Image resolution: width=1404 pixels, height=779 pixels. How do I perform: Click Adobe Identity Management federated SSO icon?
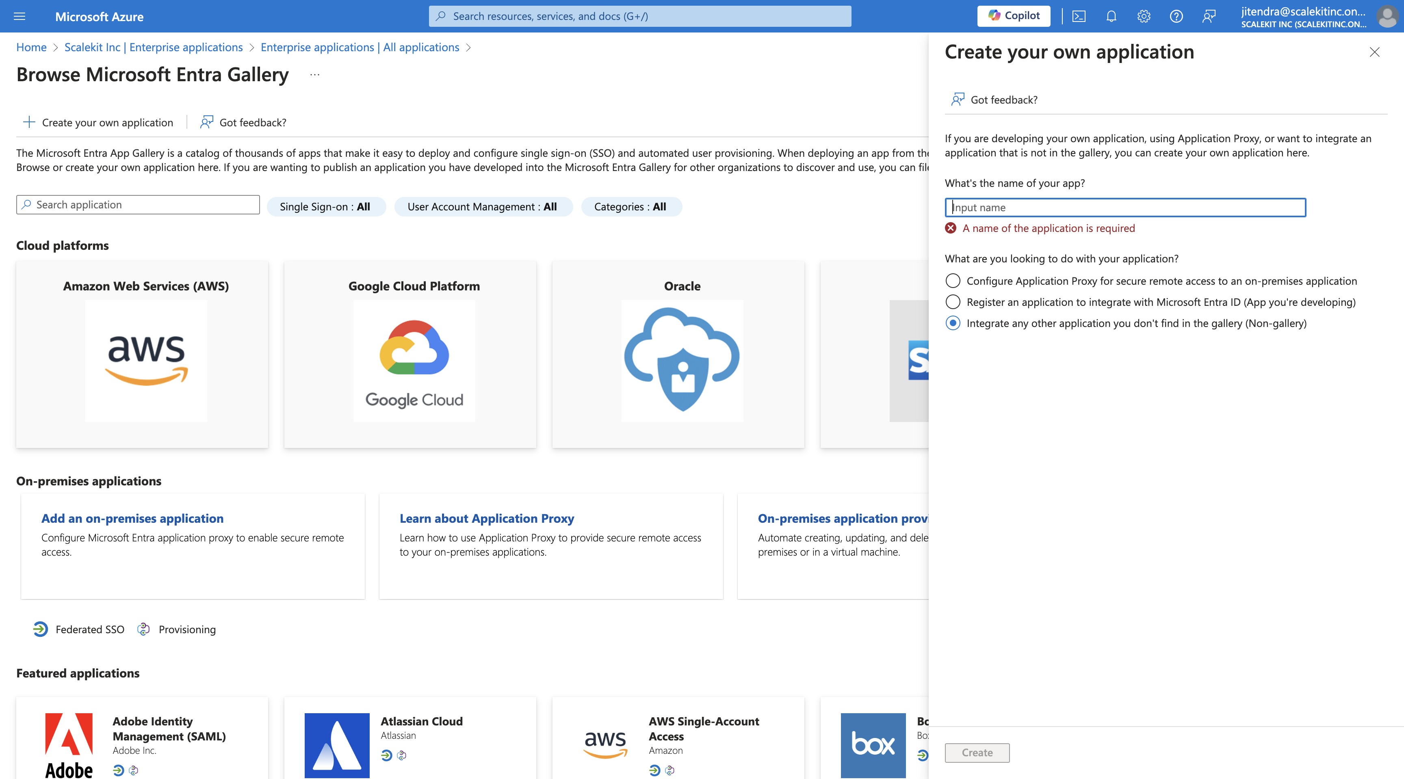pyautogui.click(x=118, y=770)
